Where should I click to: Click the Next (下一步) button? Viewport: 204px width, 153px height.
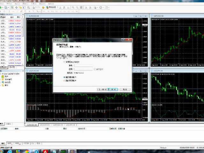[113, 90]
